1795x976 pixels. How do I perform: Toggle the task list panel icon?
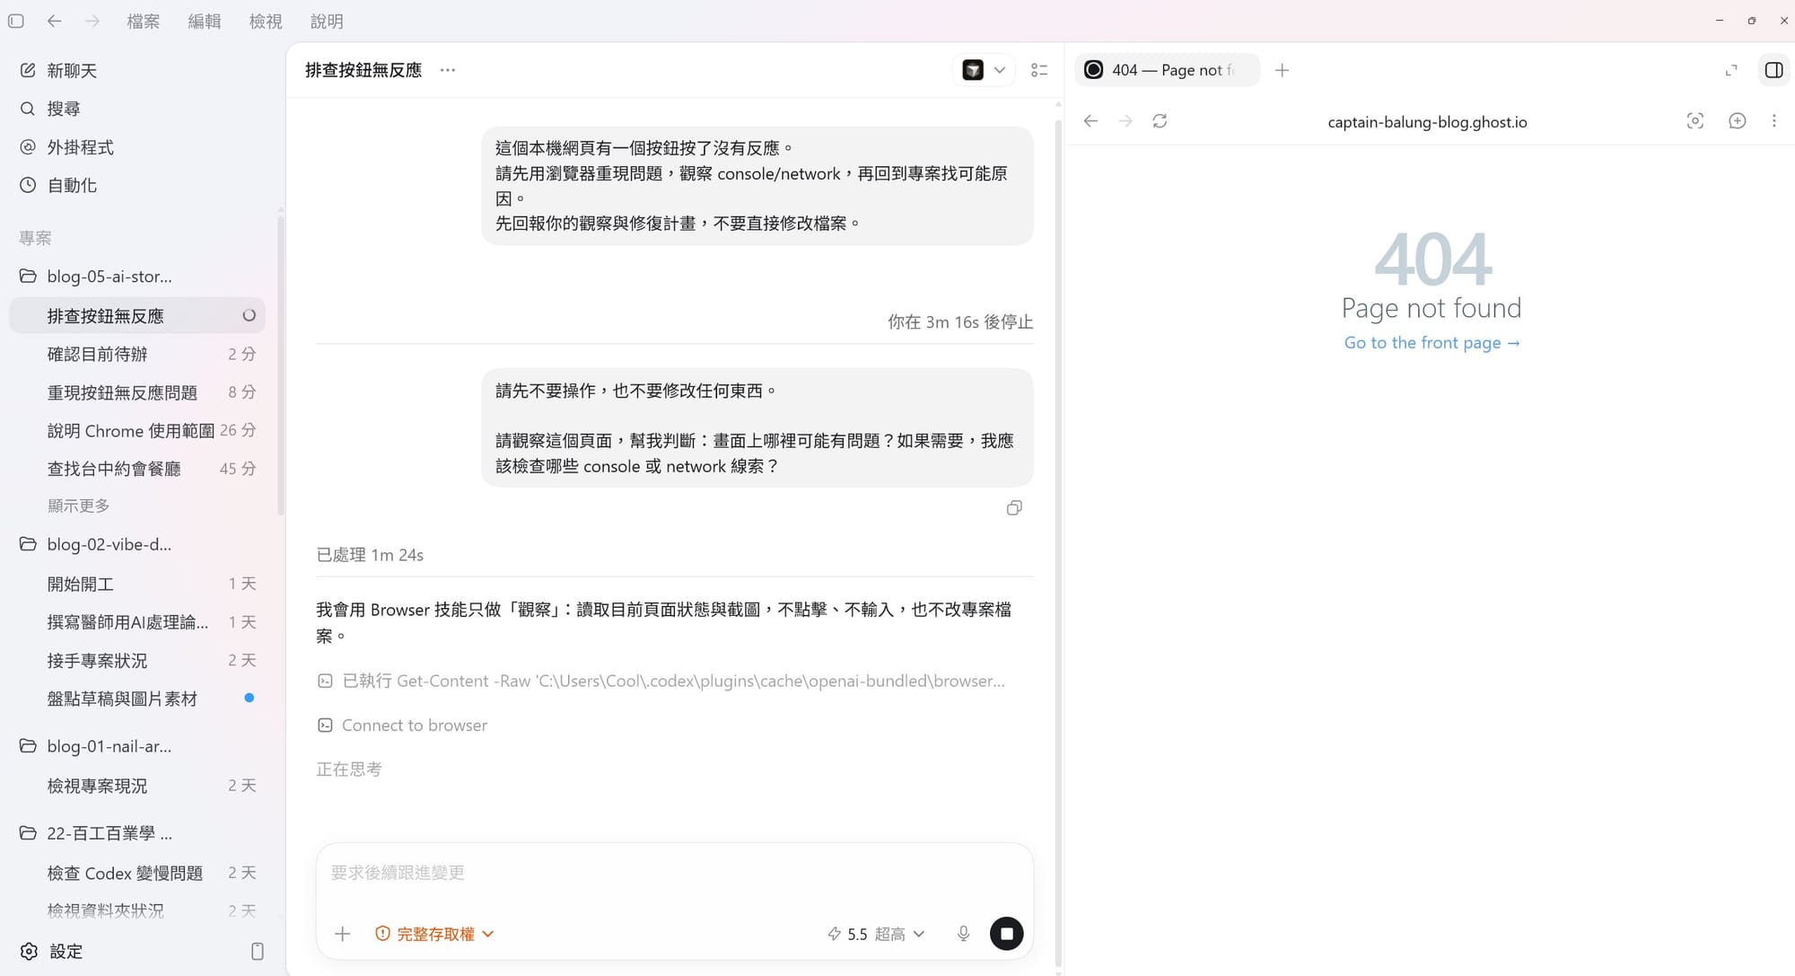pyautogui.click(x=1039, y=70)
